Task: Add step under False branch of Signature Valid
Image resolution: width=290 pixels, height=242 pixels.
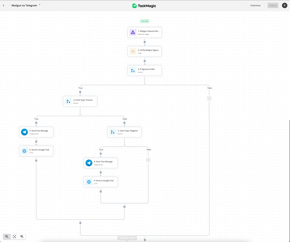Action: coord(209,98)
